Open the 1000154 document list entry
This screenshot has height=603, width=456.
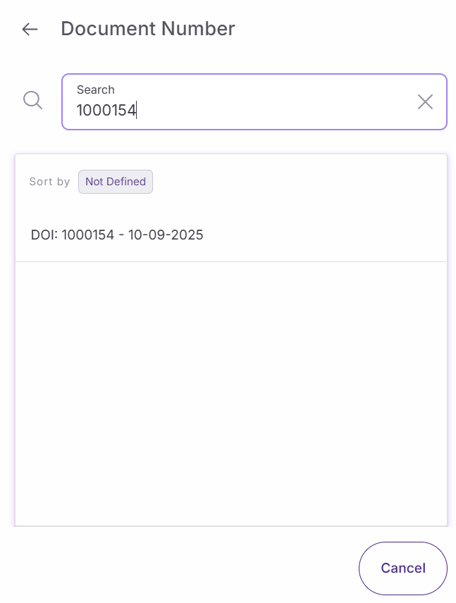117,235
